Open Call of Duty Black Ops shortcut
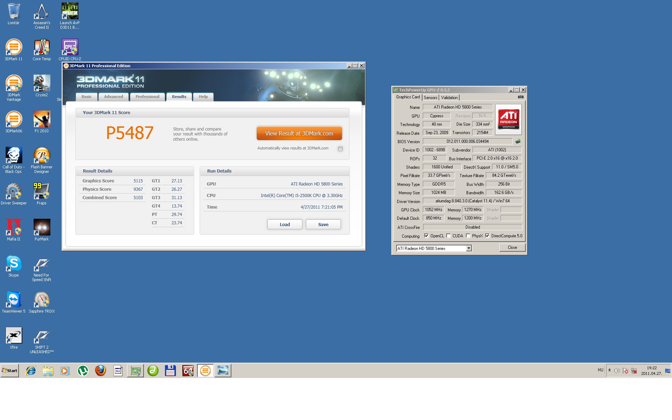This screenshot has height=420, width=672. pyautogui.click(x=14, y=160)
